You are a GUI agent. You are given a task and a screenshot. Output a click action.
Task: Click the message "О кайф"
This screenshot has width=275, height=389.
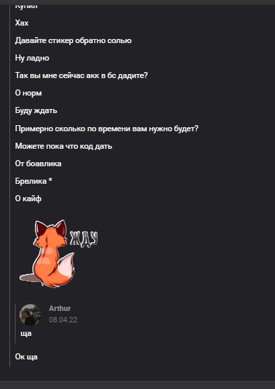[28, 199]
